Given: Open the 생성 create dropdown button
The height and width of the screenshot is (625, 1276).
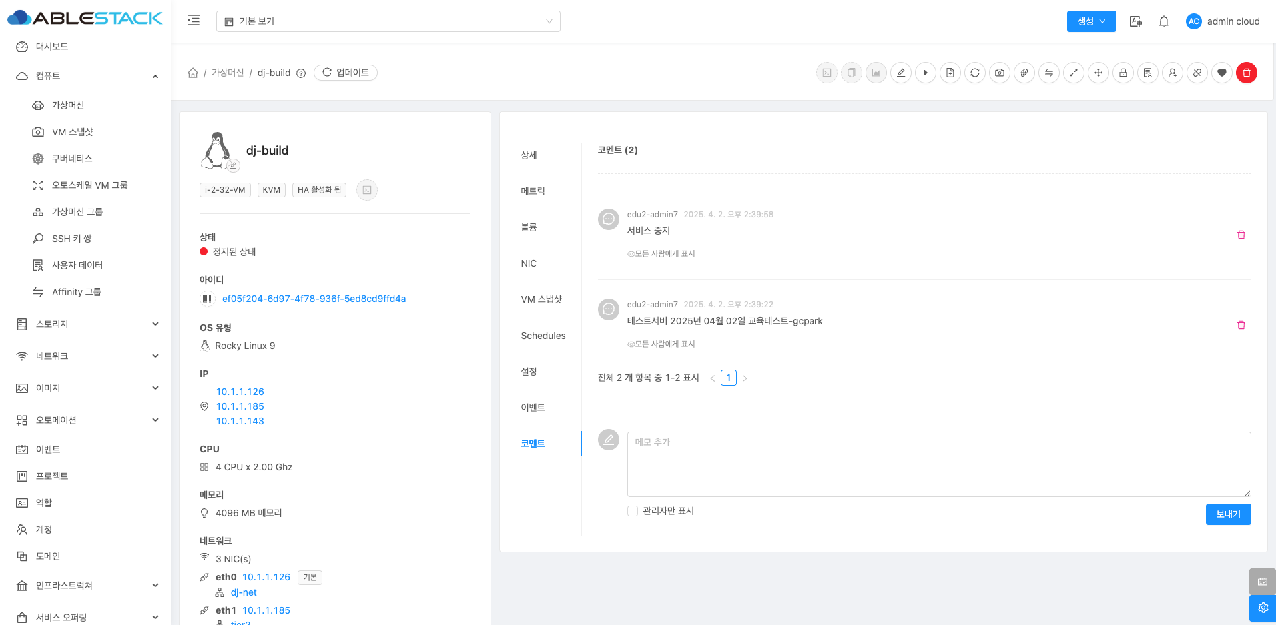Looking at the screenshot, I should click(1091, 21).
